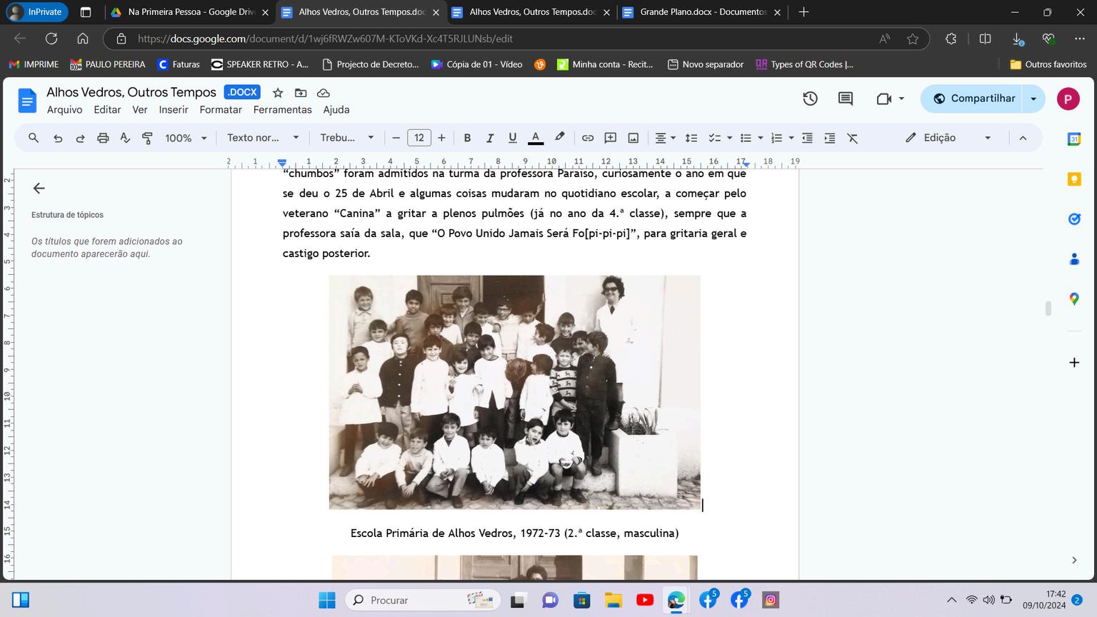Open the Edição mode dropdown
This screenshot has height=617, width=1097.
(948, 138)
